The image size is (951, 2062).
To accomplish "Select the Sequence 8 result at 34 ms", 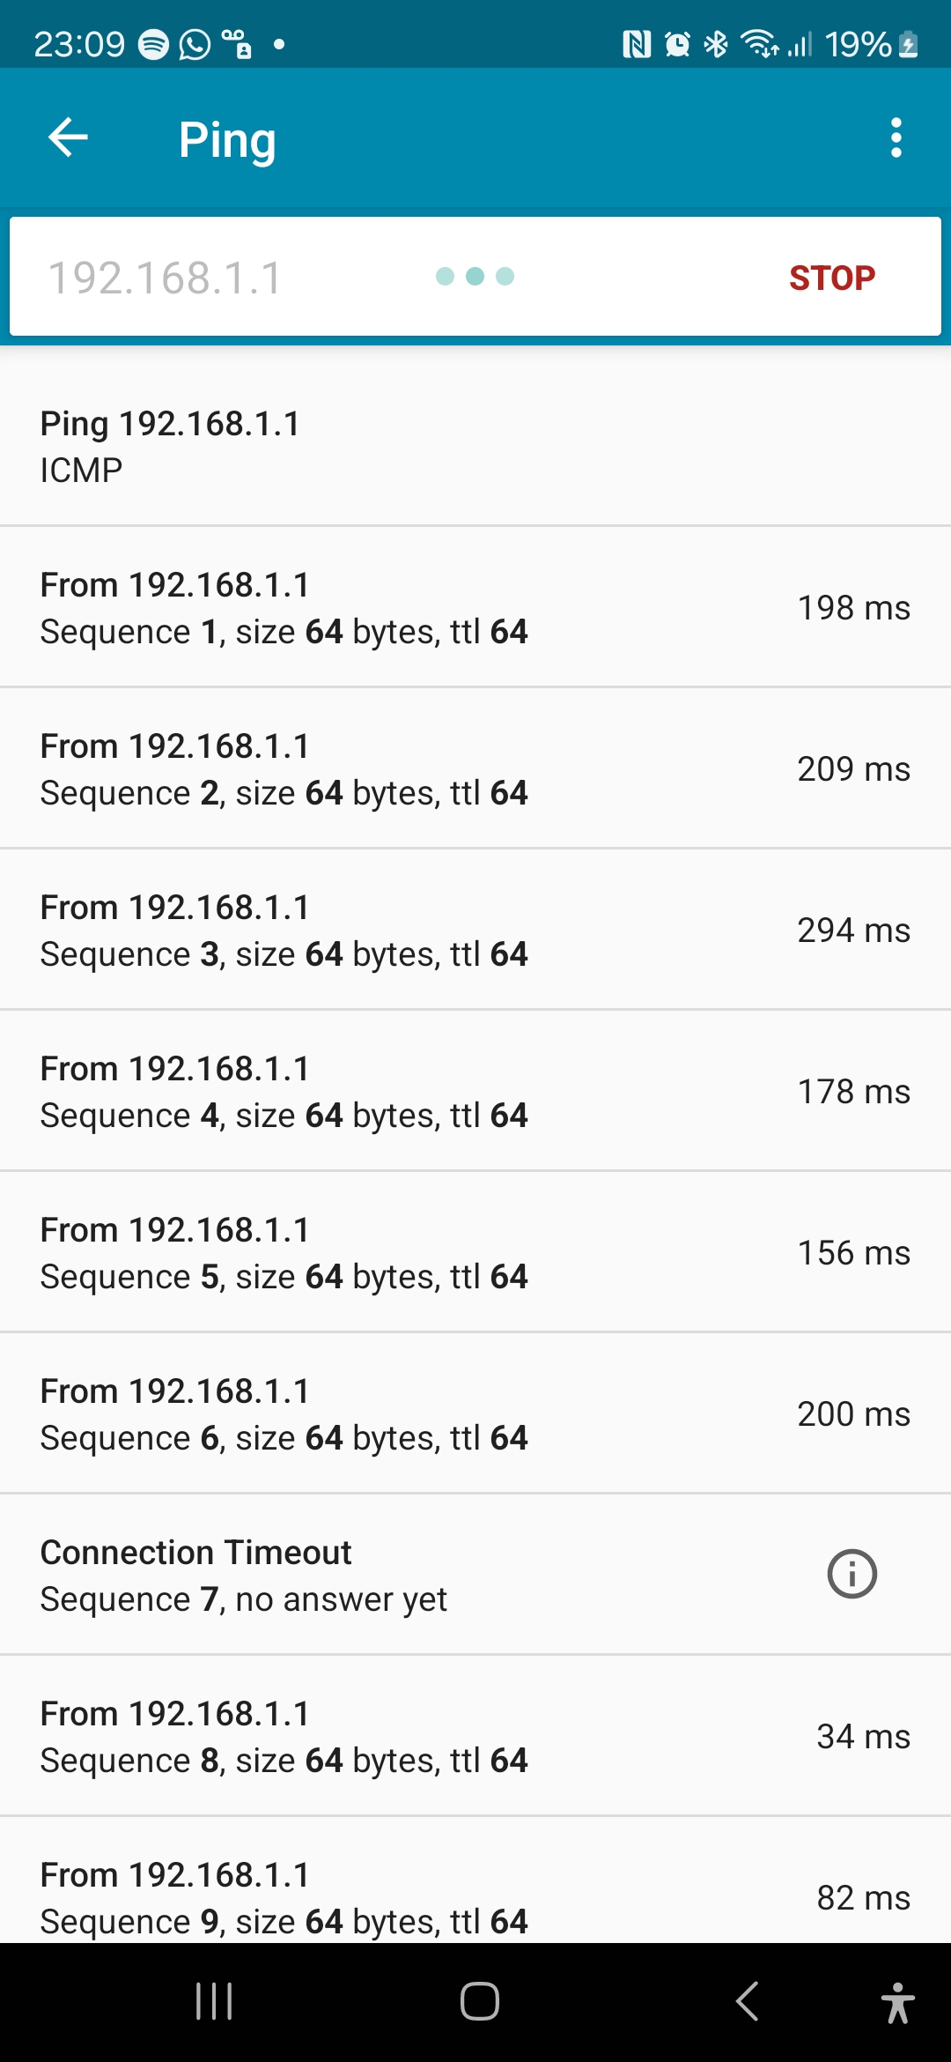I will 475,1737.
